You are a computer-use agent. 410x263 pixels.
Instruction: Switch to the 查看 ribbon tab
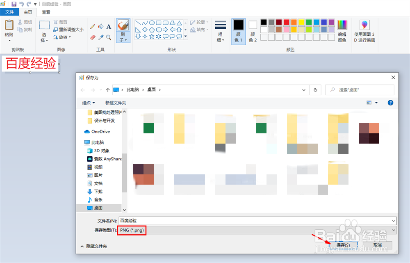pos(45,12)
